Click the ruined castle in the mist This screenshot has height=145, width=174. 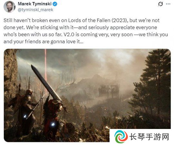point(109,90)
